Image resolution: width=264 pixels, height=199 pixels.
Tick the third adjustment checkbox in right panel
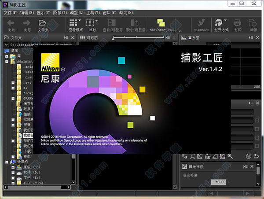[x=257, y=138]
